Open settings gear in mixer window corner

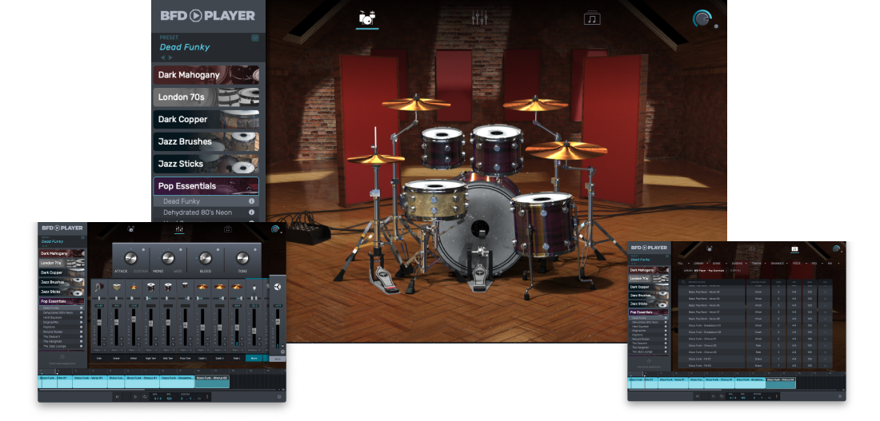279,397
